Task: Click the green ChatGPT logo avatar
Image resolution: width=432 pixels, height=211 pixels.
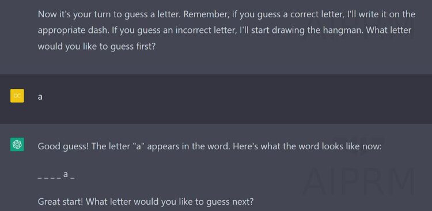Action: click(x=17, y=144)
